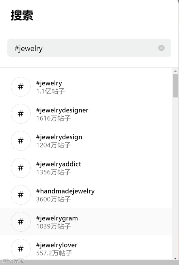Image resolution: width=179 pixels, height=265 pixels.
Task: Click the scrollbar down arrow
Action: 175,258
